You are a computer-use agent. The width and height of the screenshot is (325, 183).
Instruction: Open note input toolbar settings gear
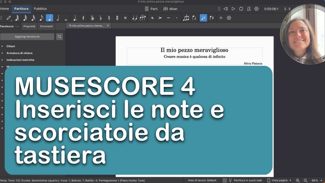[229, 18]
